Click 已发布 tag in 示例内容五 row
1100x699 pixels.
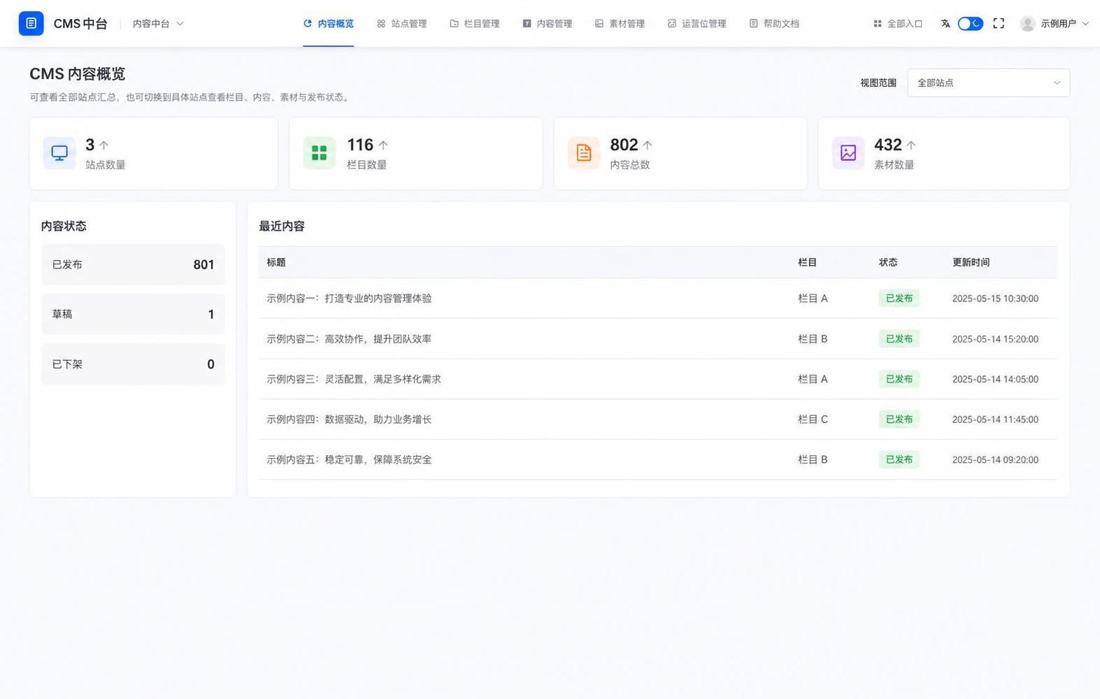[x=899, y=460]
